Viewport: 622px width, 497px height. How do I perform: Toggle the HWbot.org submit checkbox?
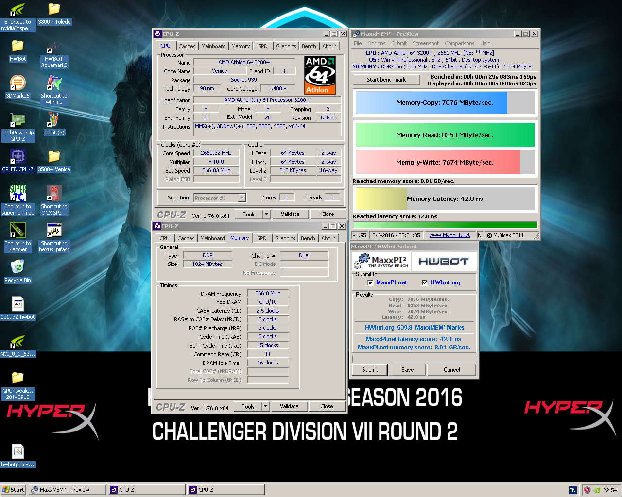(x=425, y=282)
